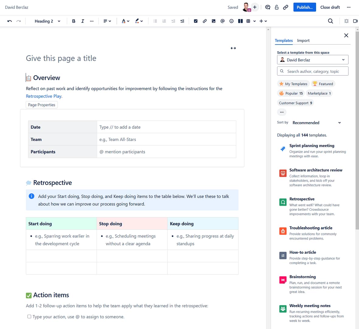Switch to the Import tab
The height and width of the screenshot is (329, 359).
303,40
